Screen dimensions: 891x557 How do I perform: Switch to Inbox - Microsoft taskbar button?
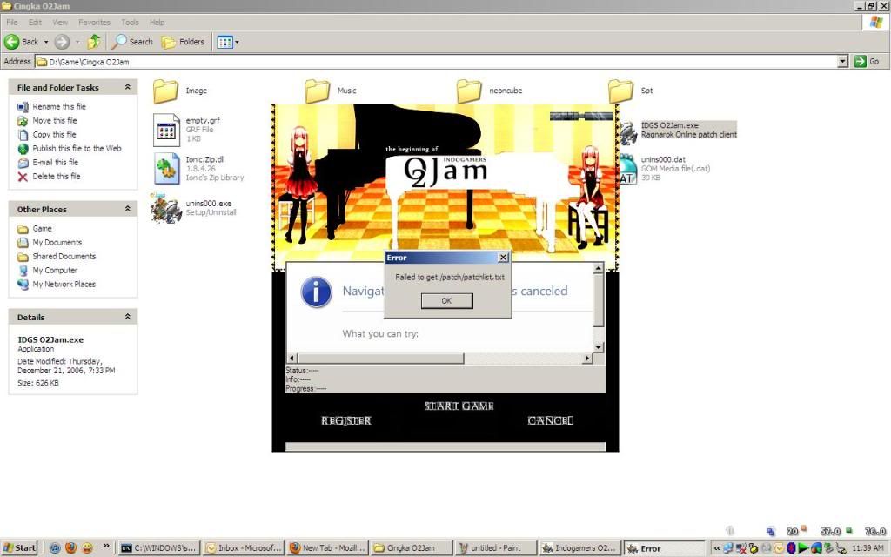[243, 548]
